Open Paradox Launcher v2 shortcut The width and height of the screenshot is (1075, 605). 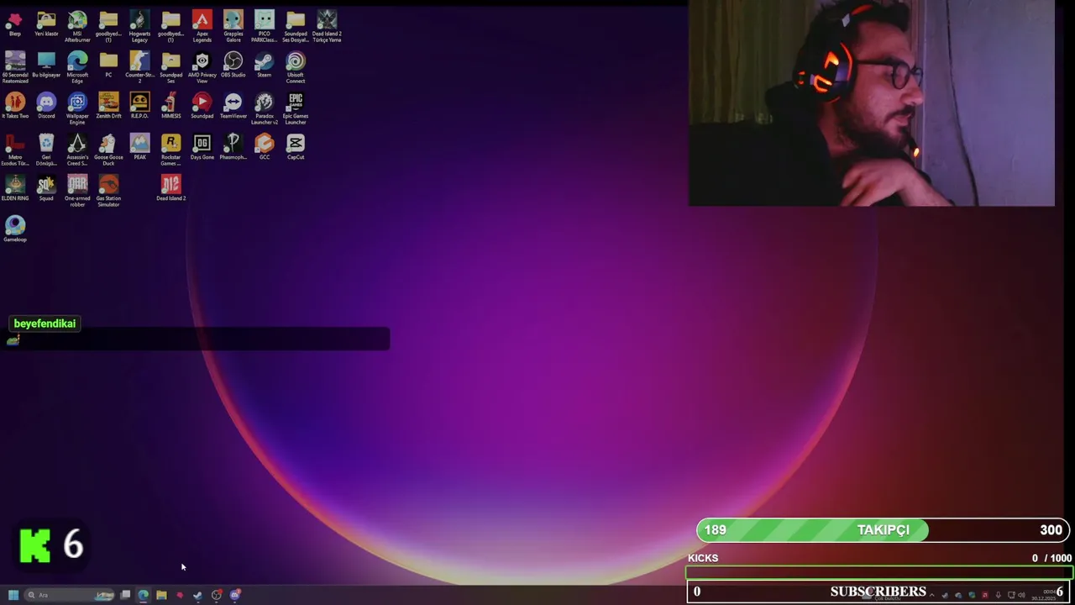pyautogui.click(x=265, y=108)
